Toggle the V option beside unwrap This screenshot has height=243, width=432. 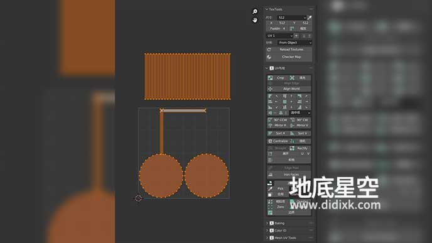(x=308, y=154)
